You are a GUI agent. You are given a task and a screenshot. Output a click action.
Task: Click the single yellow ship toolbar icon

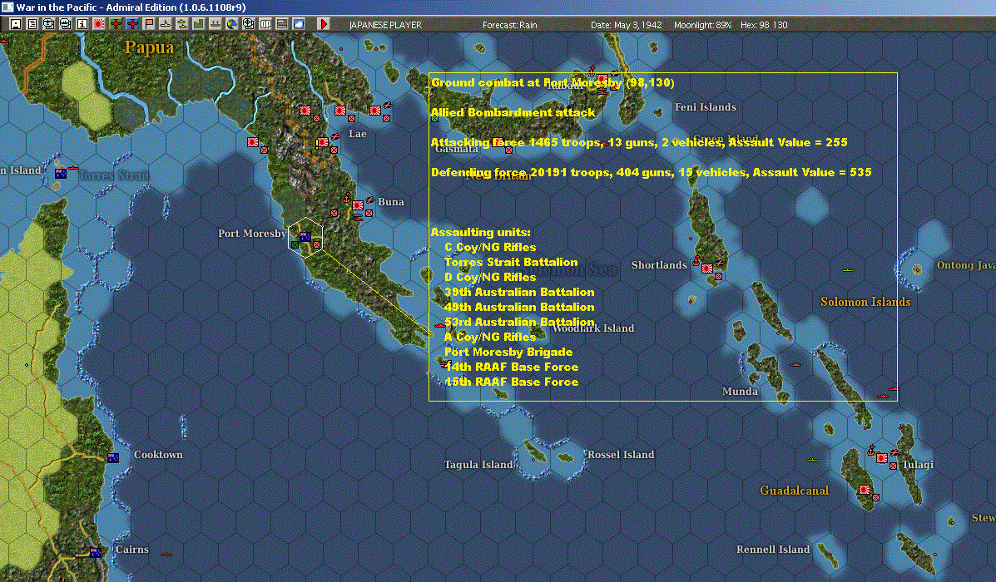click(x=165, y=24)
